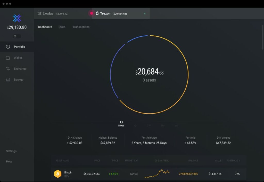Click the '3 assets' label in chart

[x=149, y=80]
